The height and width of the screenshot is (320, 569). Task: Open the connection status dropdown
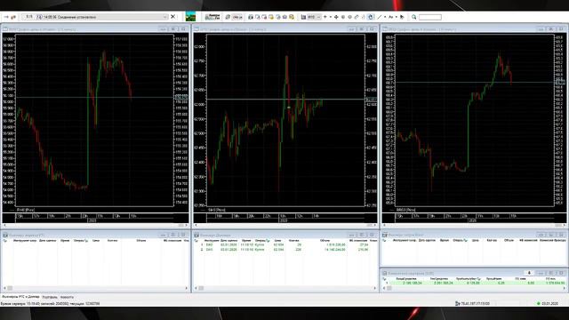[x=165, y=17]
